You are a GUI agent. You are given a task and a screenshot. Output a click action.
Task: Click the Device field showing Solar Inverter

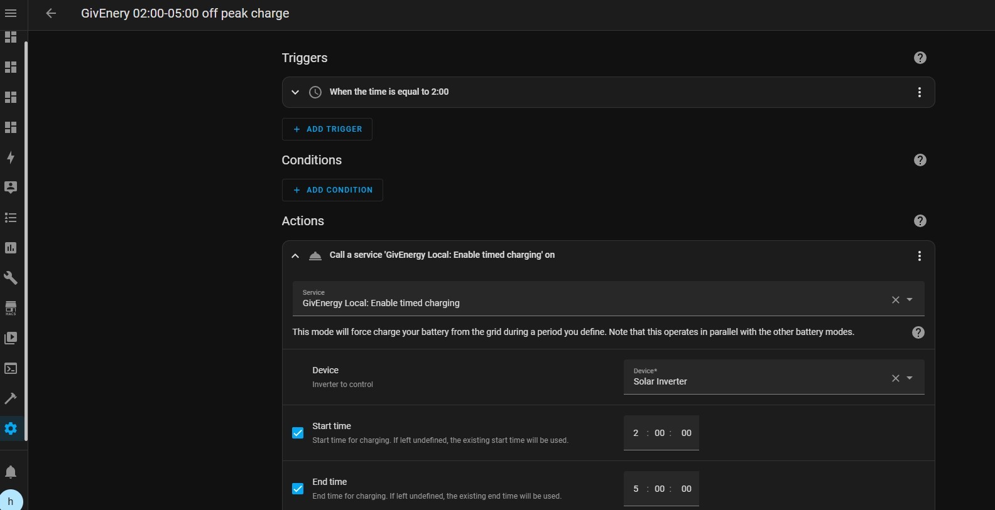(x=774, y=377)
